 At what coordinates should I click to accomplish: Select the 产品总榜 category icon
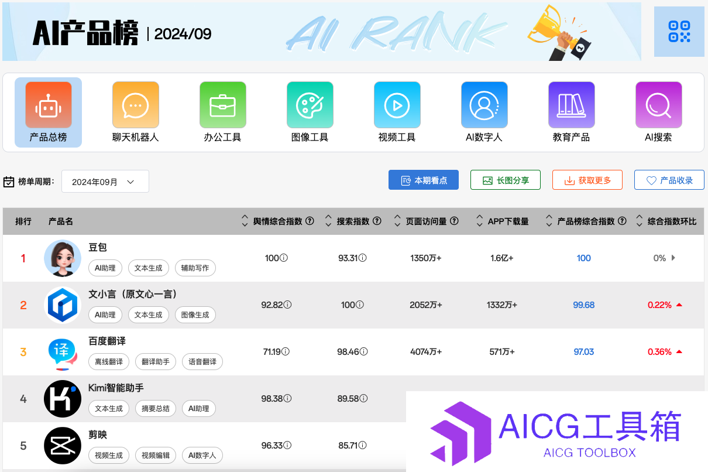pos(48,105)
